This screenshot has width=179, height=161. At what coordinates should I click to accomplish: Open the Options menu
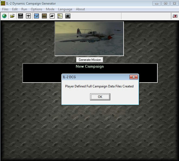click(37, 9)
